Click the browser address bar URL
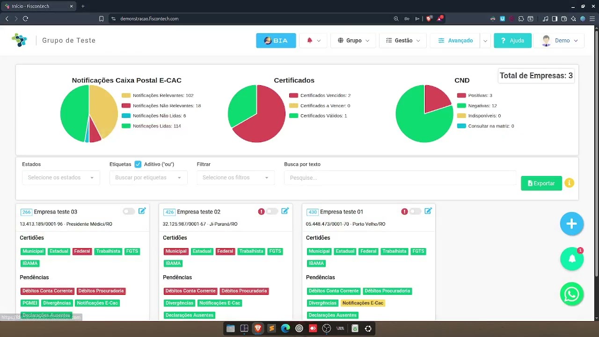 click(149, 19)
